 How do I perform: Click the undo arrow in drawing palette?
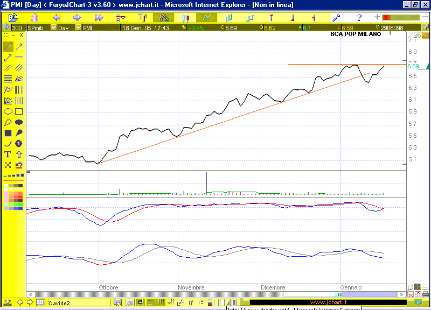pos(19,165)
